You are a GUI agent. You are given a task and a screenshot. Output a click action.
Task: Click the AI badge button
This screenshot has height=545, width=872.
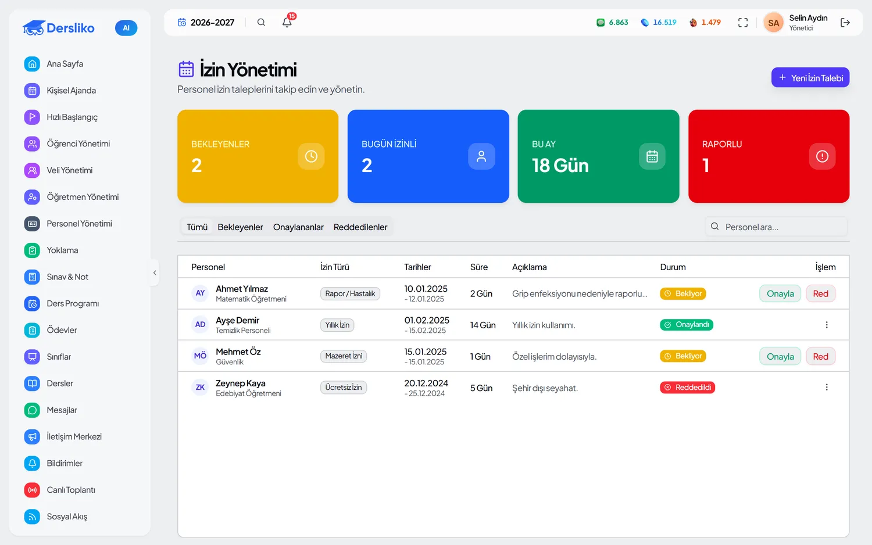126,28
